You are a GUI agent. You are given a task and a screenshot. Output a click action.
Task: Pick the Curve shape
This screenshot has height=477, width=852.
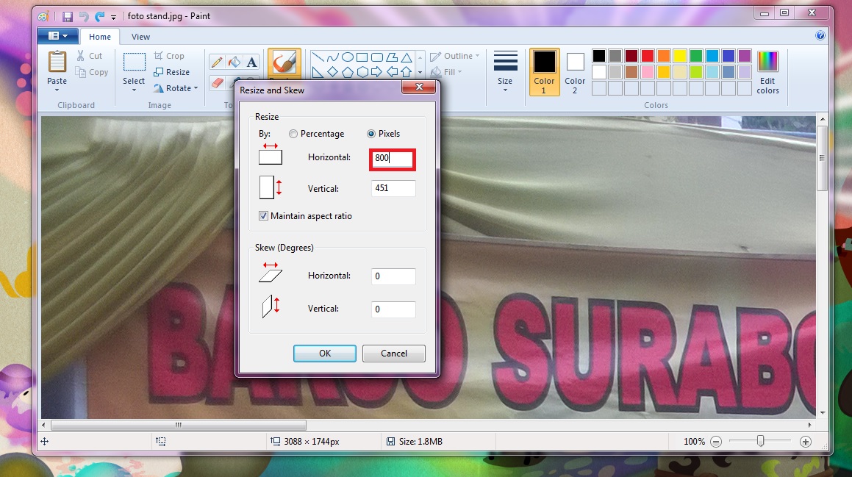[x=333, y=57]
